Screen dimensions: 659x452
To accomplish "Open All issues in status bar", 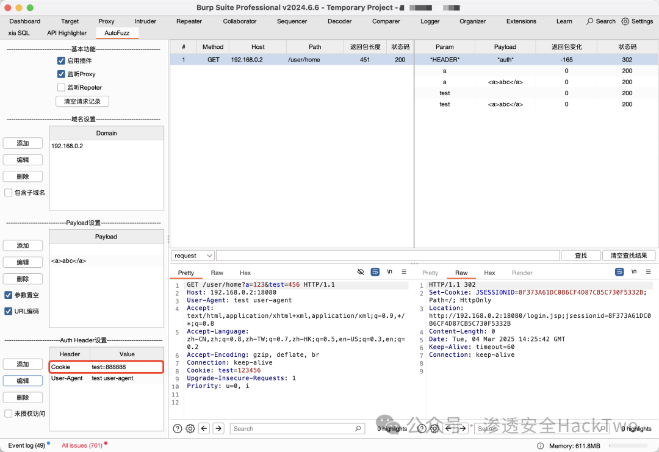I will pyautogui.click(x=82, y=445).
